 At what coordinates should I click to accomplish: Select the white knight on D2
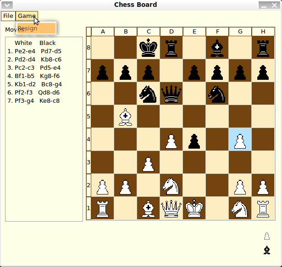point(171,185)
